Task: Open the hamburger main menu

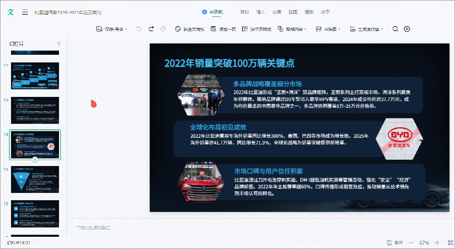Action: [25, 12]
